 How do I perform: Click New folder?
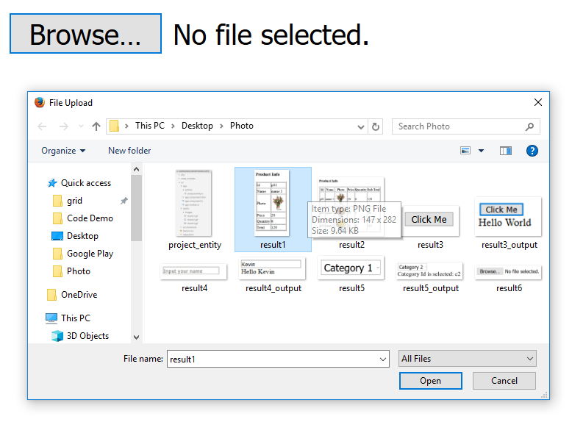(x=129, y=151)
